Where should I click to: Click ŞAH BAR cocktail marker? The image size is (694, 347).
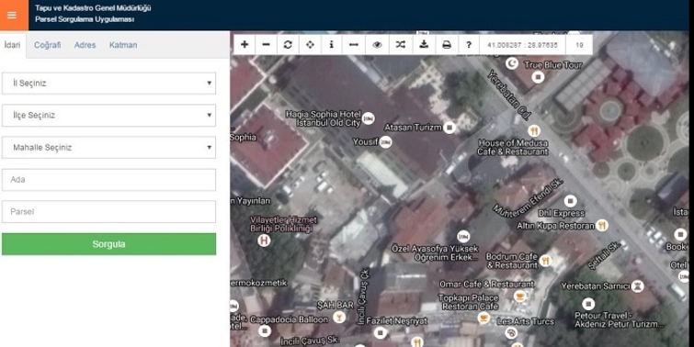coord(339,317)
